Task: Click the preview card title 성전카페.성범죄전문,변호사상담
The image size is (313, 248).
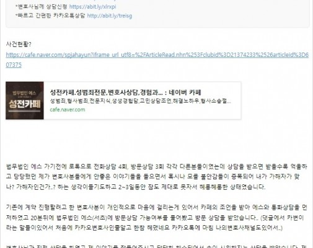Action: (125, 92)
